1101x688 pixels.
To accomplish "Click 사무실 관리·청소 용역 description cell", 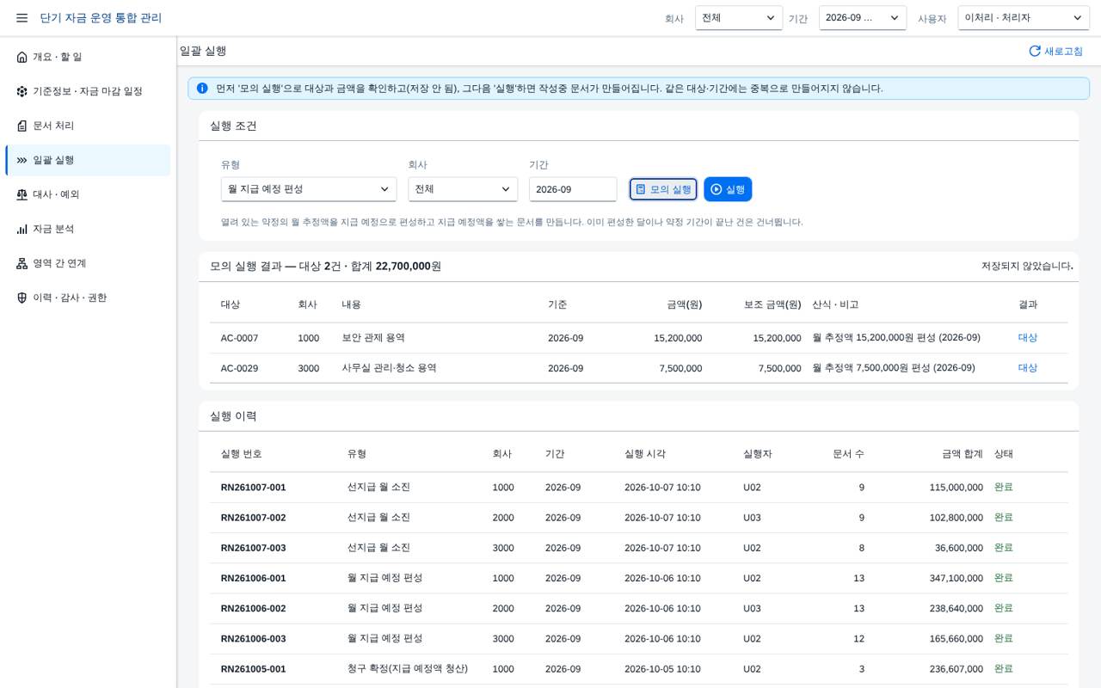I will coord(390,368).
